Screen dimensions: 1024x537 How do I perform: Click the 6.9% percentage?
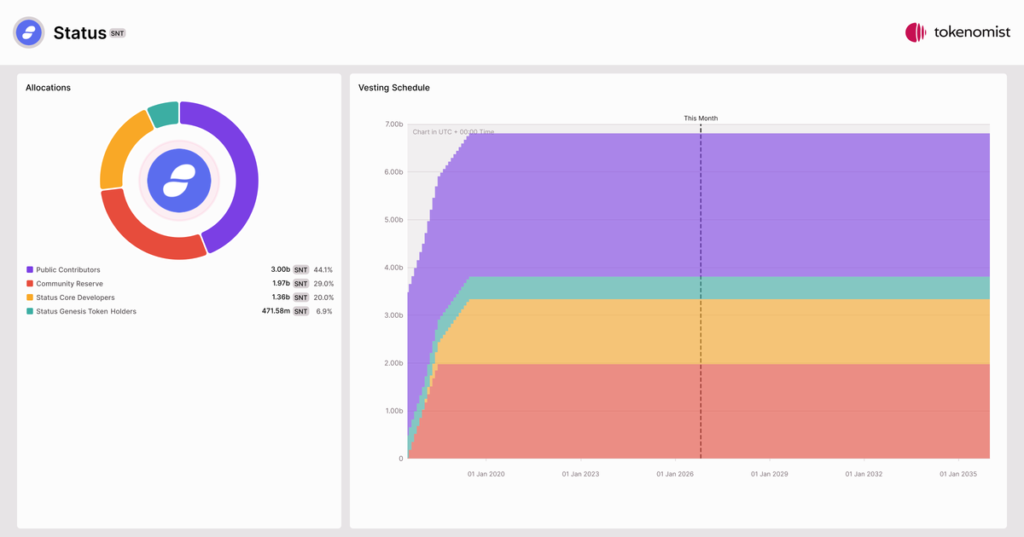(325, 311)
